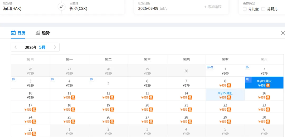Click the 班 badge on May 9 cell

(247, 79)
